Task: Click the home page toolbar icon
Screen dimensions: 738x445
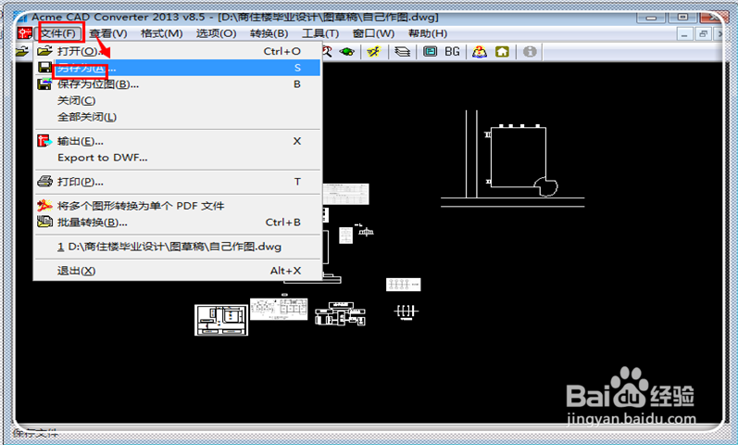Action: 502,51
